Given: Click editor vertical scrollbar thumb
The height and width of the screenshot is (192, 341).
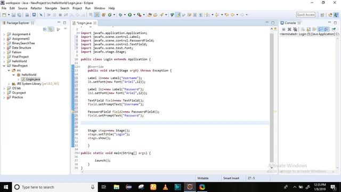Looking at the screenshot, I should click(x=272, y=98).
